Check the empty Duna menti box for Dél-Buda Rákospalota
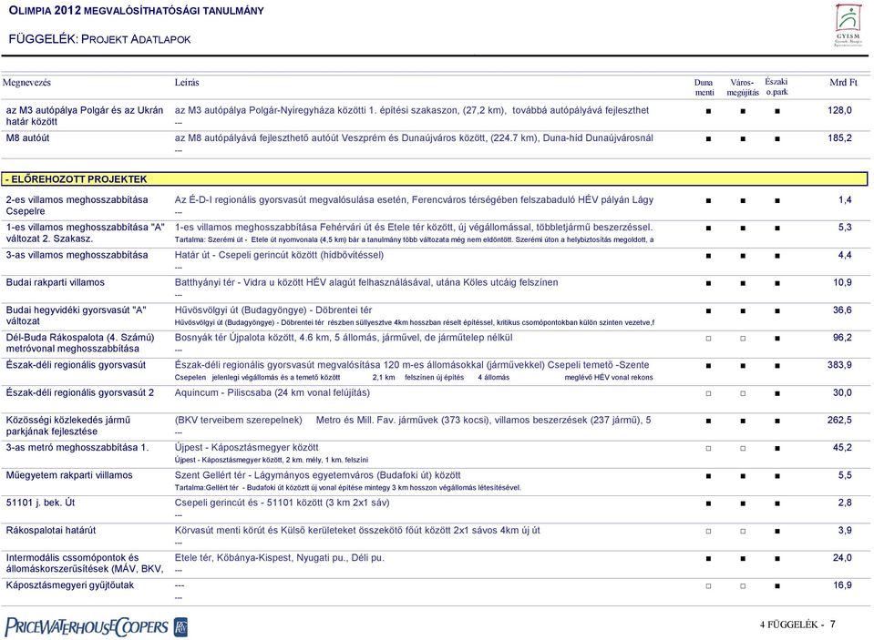This screenshot has height=640, width=874. [x=708, y=338]
